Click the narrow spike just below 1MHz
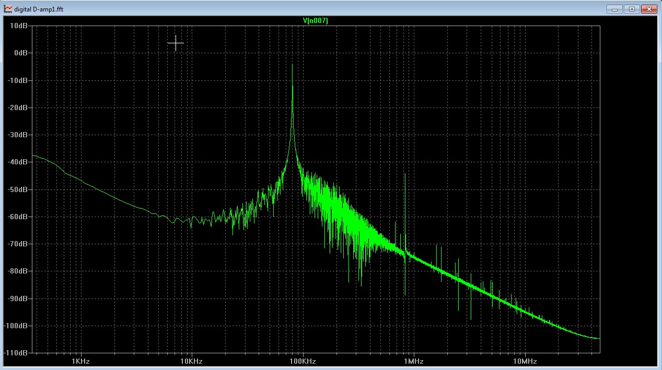The image size is (662, 370). pyautogui.click(x=405, y=234)
